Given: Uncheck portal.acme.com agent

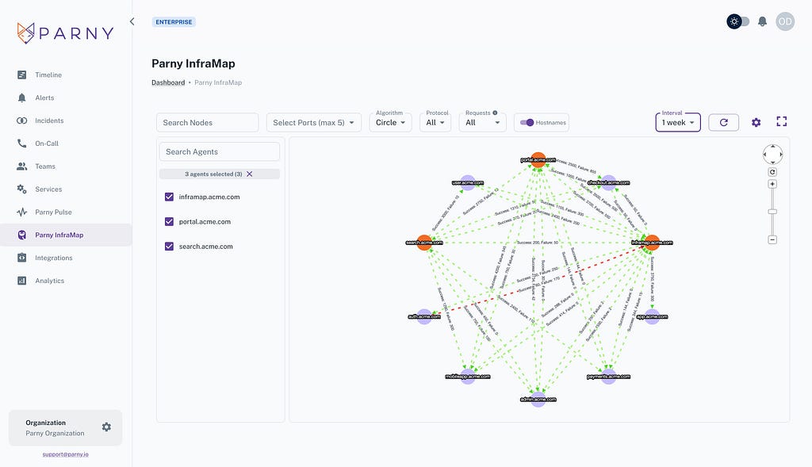Looking at the screenshot, I should click(169, 221).
